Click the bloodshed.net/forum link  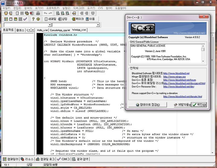180,80
